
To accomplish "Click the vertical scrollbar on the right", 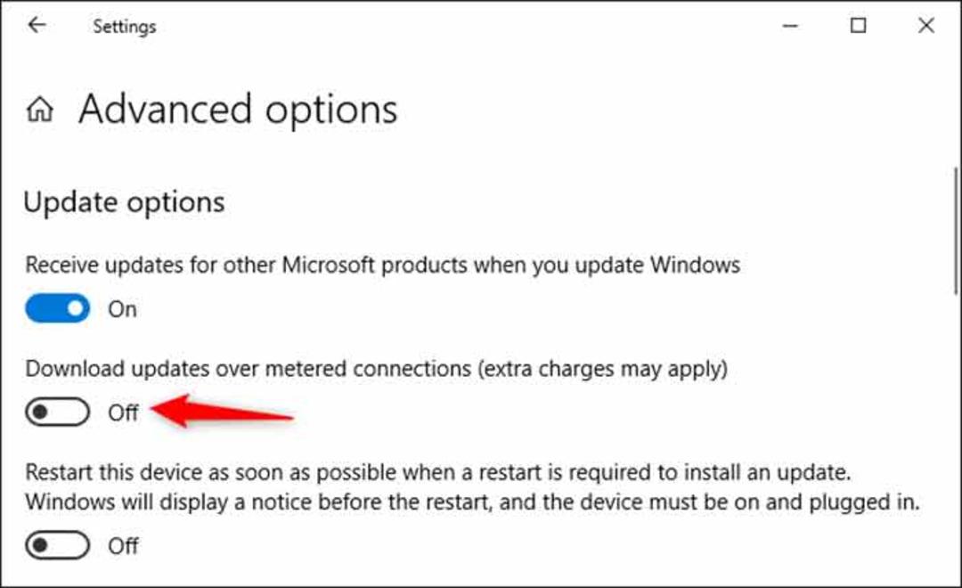I will pyautogui.click(x=956, y=230).
